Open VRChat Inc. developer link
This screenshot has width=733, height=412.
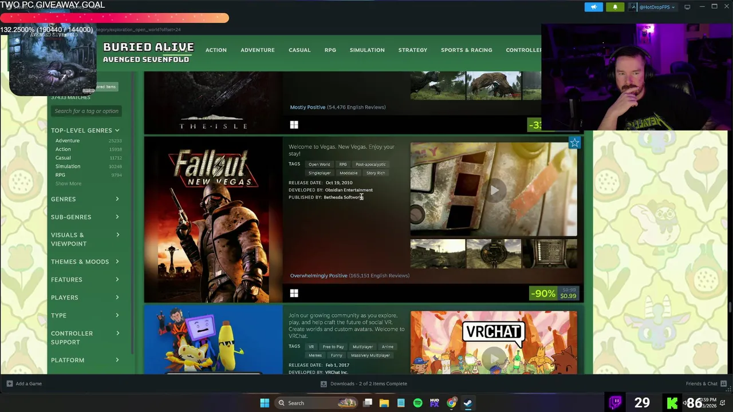tap(337, 373)
